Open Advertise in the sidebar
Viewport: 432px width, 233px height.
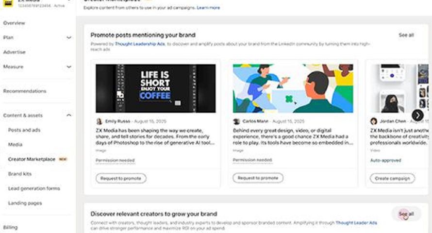tap(15, 52)
